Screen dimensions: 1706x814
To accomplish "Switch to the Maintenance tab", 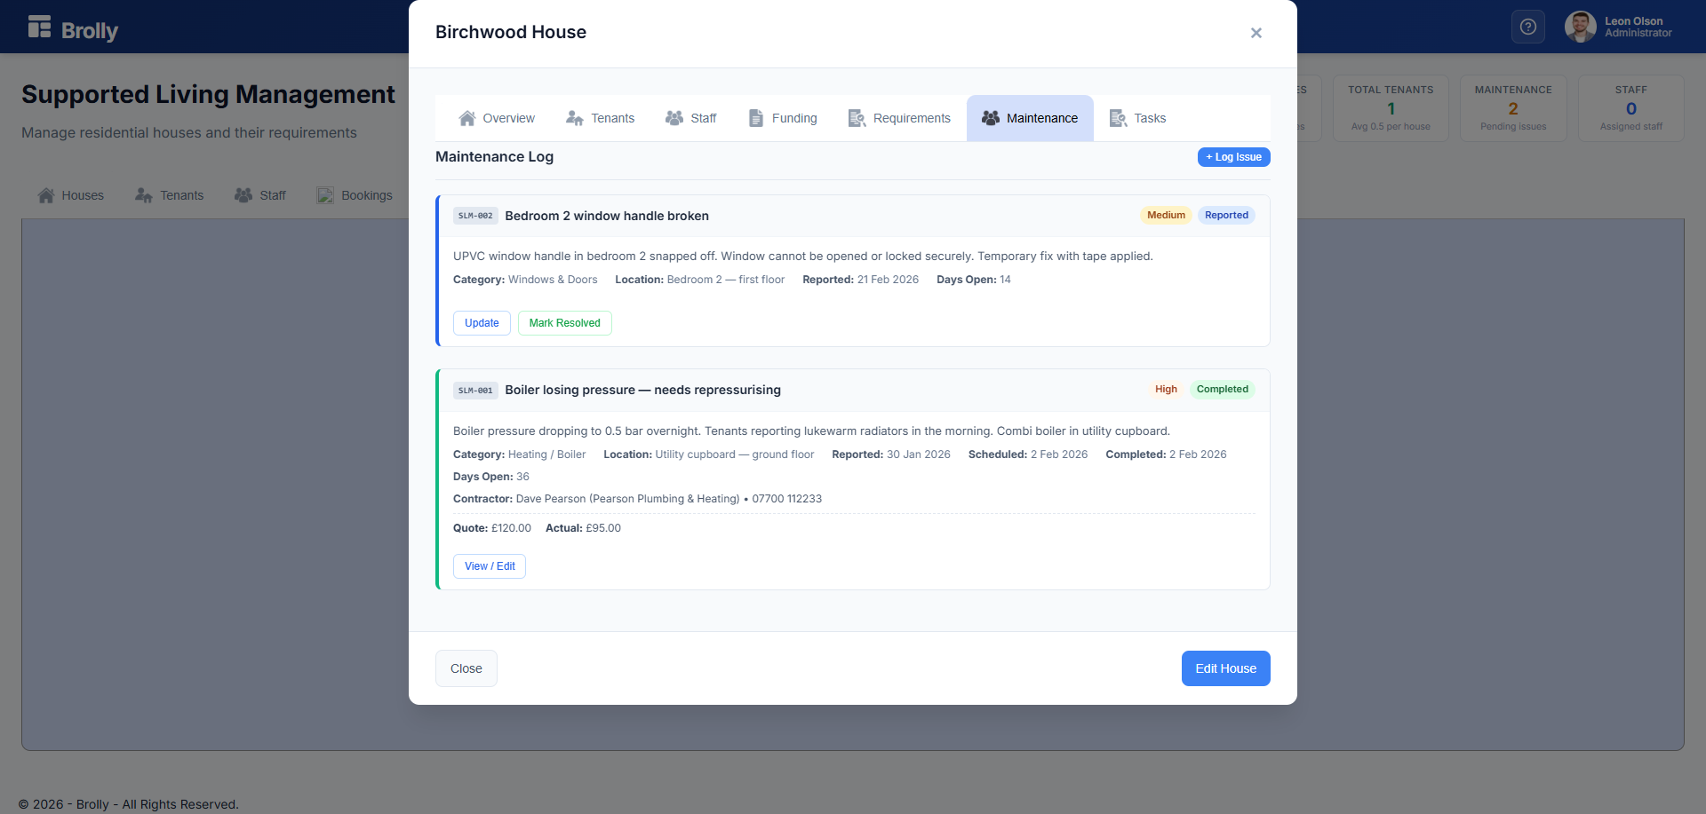I will click(1030, 118).
